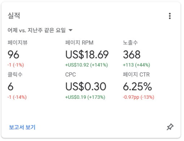The width and height of the screenshot is (184, 141).
Task: Click the -0.97pp (-13%) change text
Action: pos(138,97)
